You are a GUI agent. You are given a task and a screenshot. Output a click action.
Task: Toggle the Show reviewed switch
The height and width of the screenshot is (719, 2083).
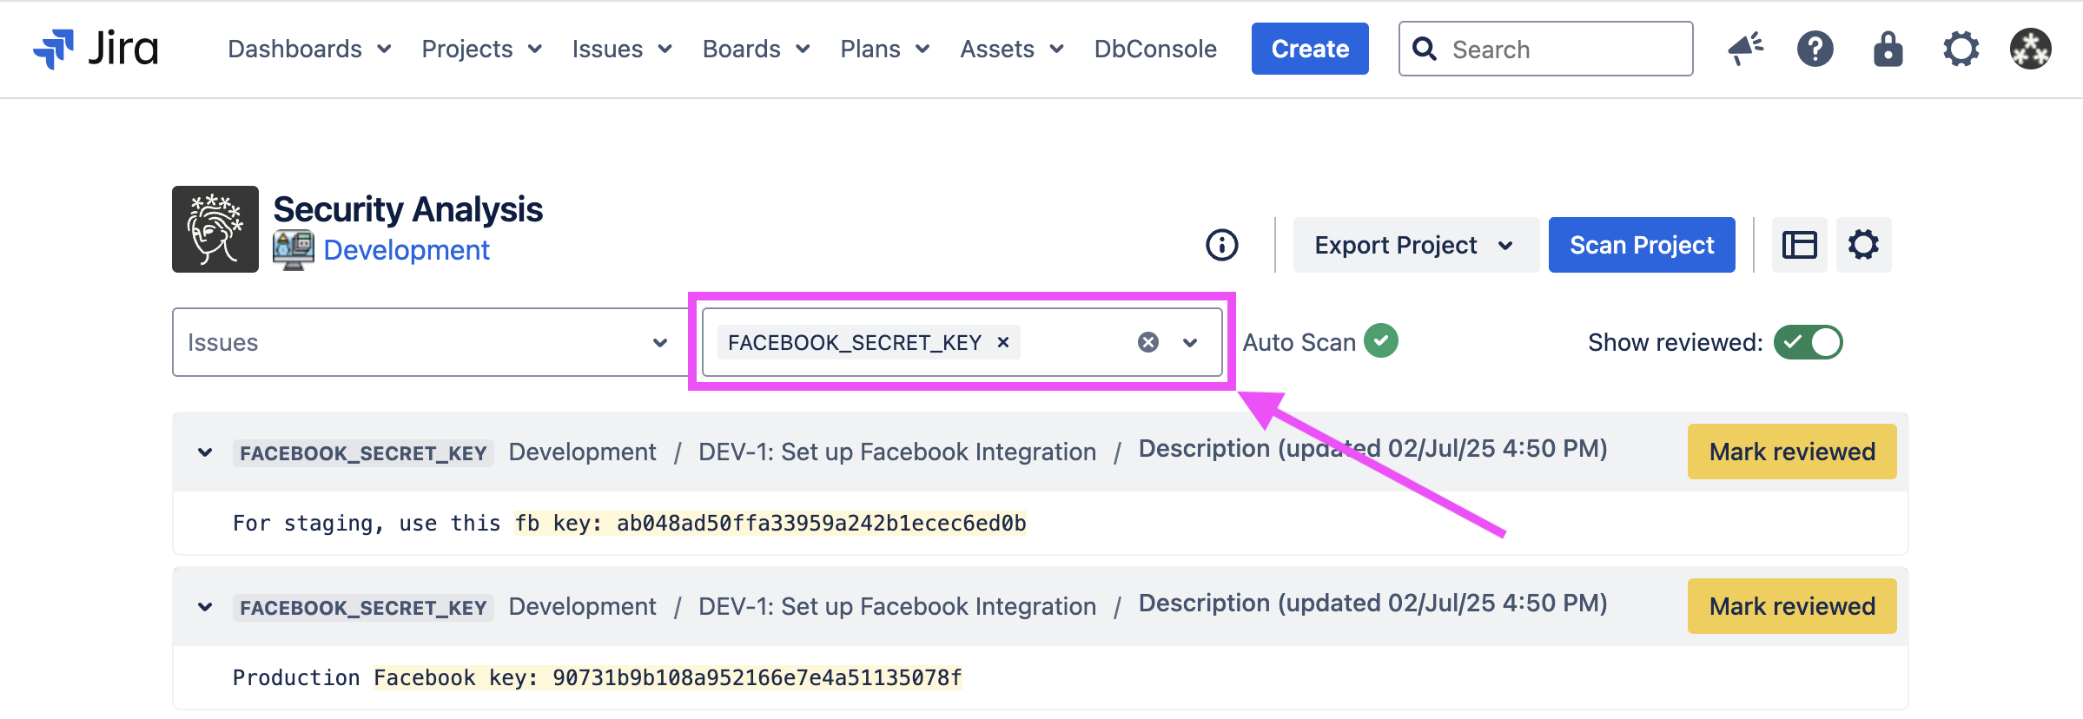click(x=1808, y=342)
